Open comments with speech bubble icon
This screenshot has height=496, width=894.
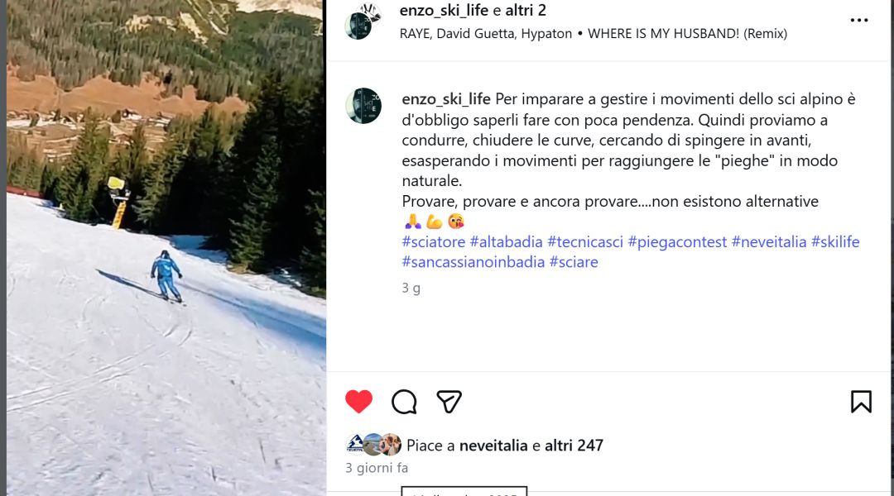(x=404, y=402)
